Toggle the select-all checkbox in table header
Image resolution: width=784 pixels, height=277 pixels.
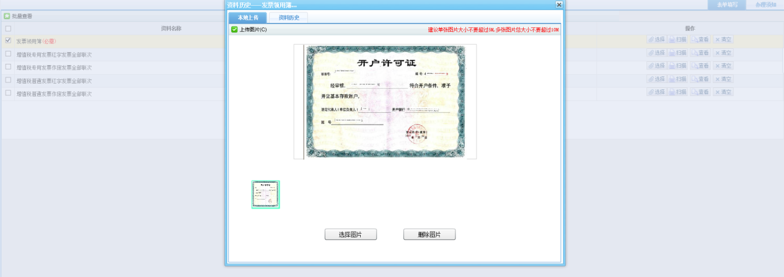pos(8,29)
